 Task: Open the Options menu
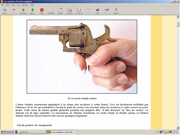coord(25,5)
